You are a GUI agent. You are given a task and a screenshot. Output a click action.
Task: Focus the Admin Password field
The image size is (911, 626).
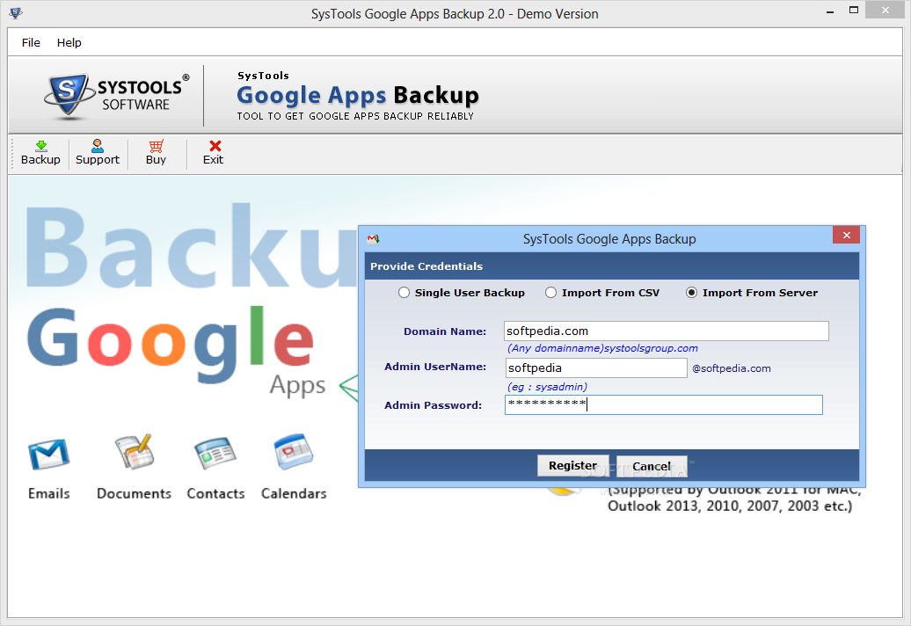[x=664, y=404]
